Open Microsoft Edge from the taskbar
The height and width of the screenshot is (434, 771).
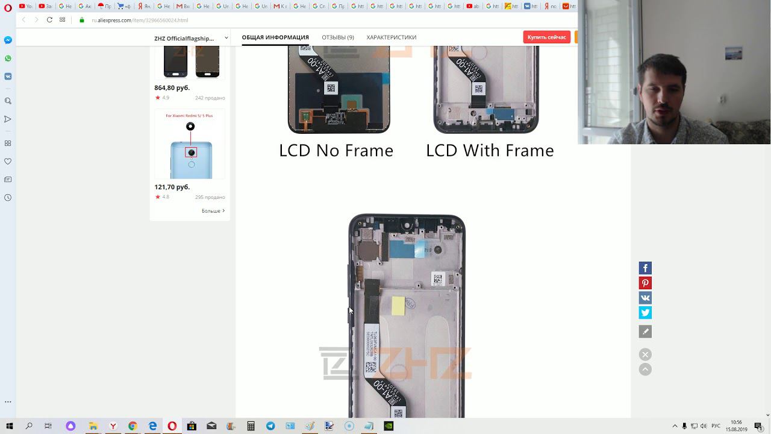(x=152, y=426)
